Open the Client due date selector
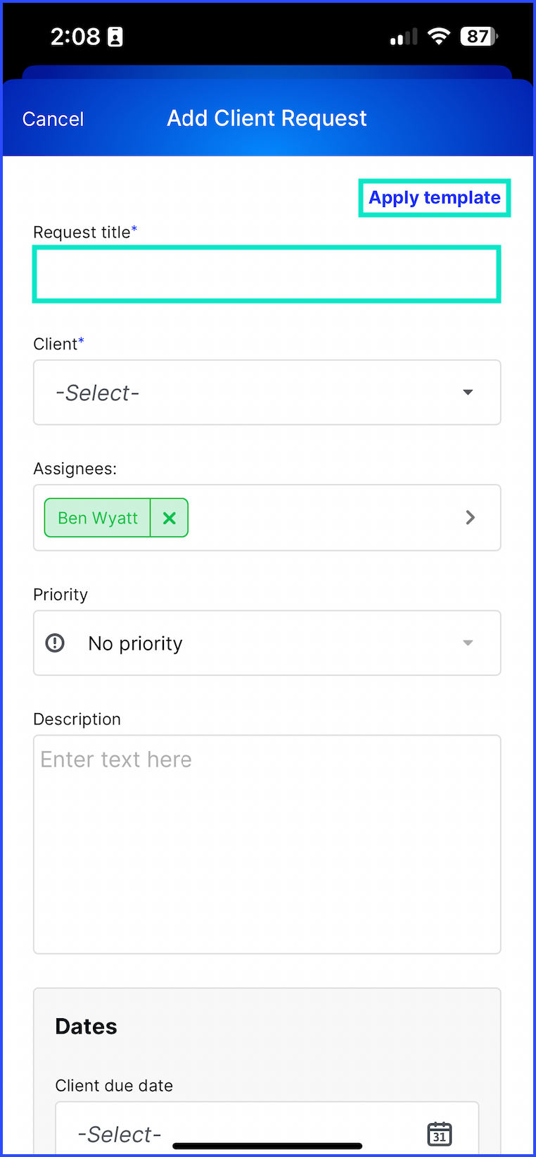The width and height of the screenshot is (536, 1157). point(267,1130)
